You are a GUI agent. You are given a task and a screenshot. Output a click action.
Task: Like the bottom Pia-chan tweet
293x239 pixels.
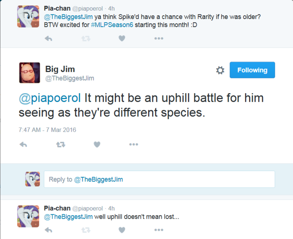pos(122,230)
